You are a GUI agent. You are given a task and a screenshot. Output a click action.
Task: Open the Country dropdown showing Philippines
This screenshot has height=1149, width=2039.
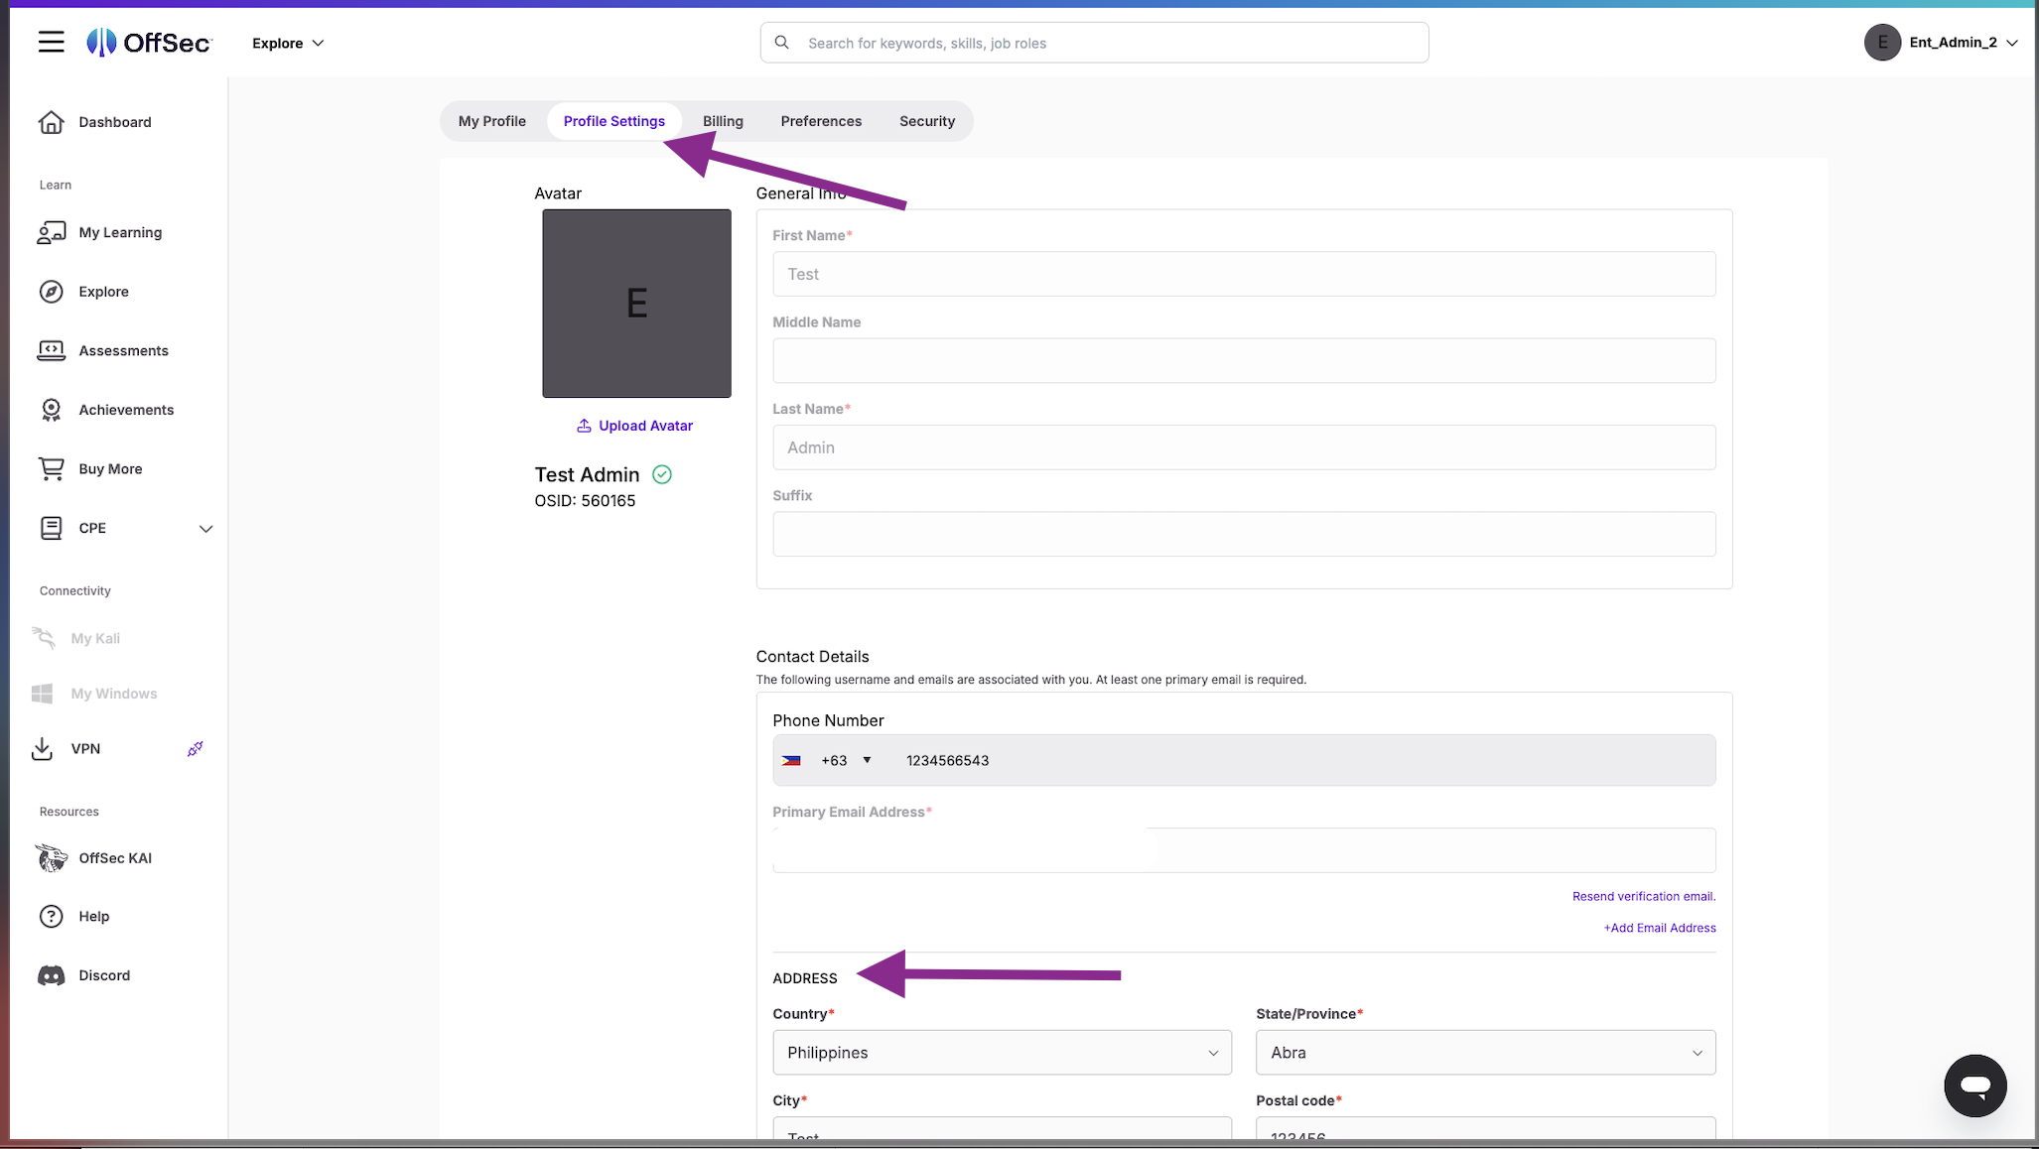click(x=1002, y=1052)
